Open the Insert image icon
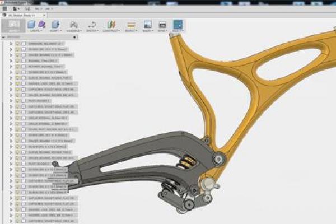Screen dimensions: 336x224 (148, 25)
